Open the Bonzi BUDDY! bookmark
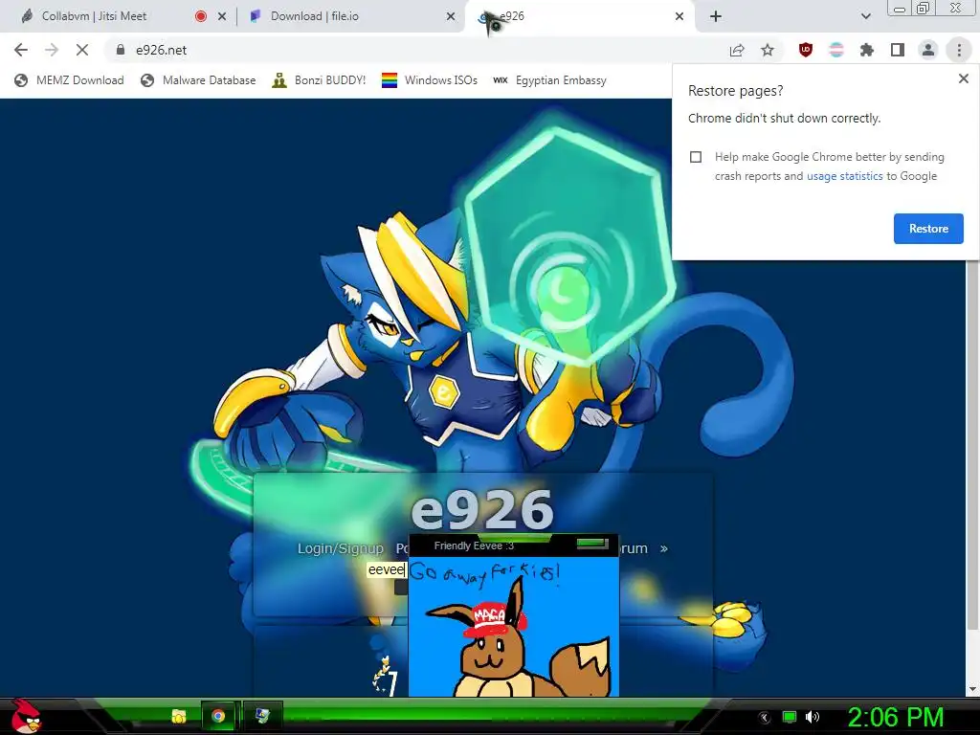This screenshot has width=980, height=735. point(319,80)
